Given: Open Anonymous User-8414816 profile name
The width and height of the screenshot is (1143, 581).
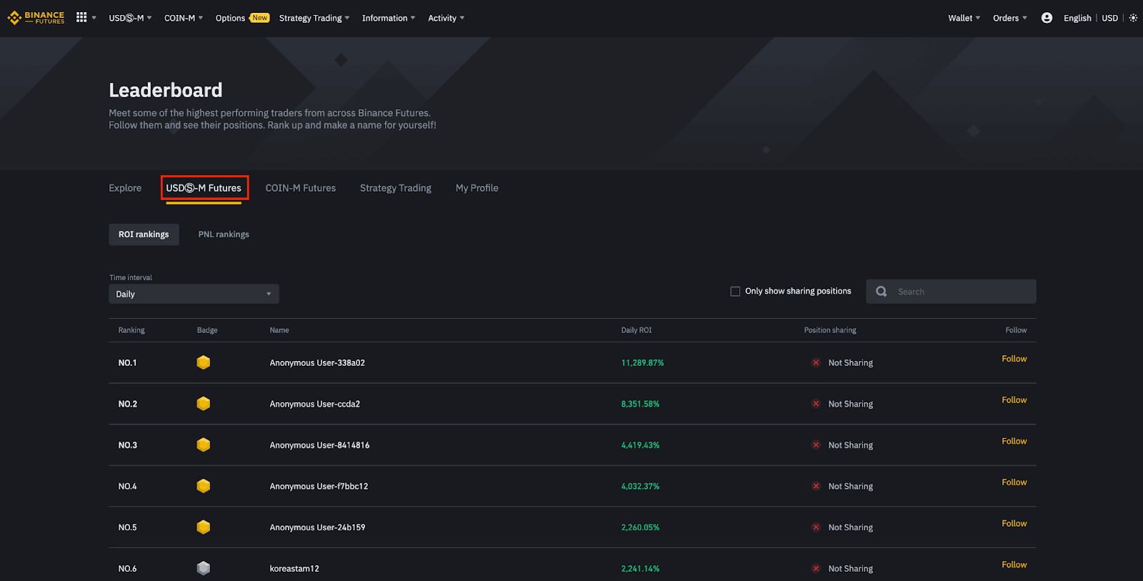Looking at the screenshot, I should [319, 445].
